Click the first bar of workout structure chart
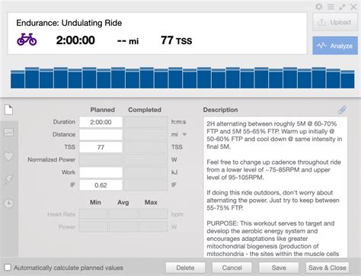Viewport: 361px width, 276px height. click(18, 79)
